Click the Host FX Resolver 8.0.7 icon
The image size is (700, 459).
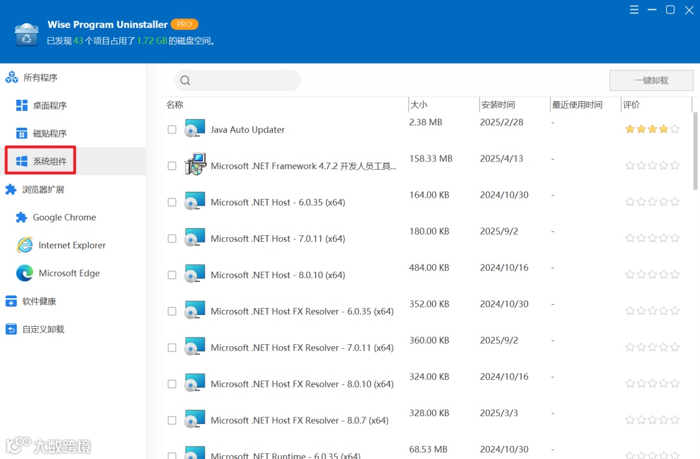tap(194, 419)
